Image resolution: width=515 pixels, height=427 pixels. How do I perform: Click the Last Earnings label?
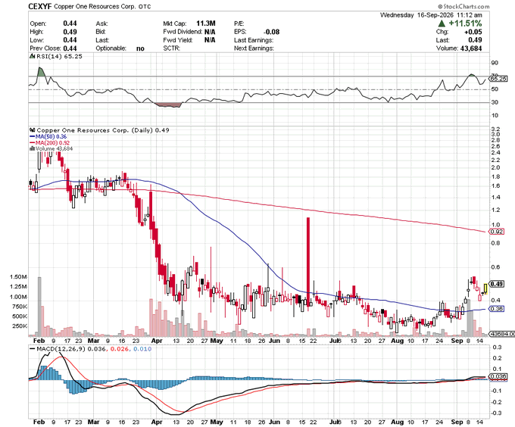254,40
